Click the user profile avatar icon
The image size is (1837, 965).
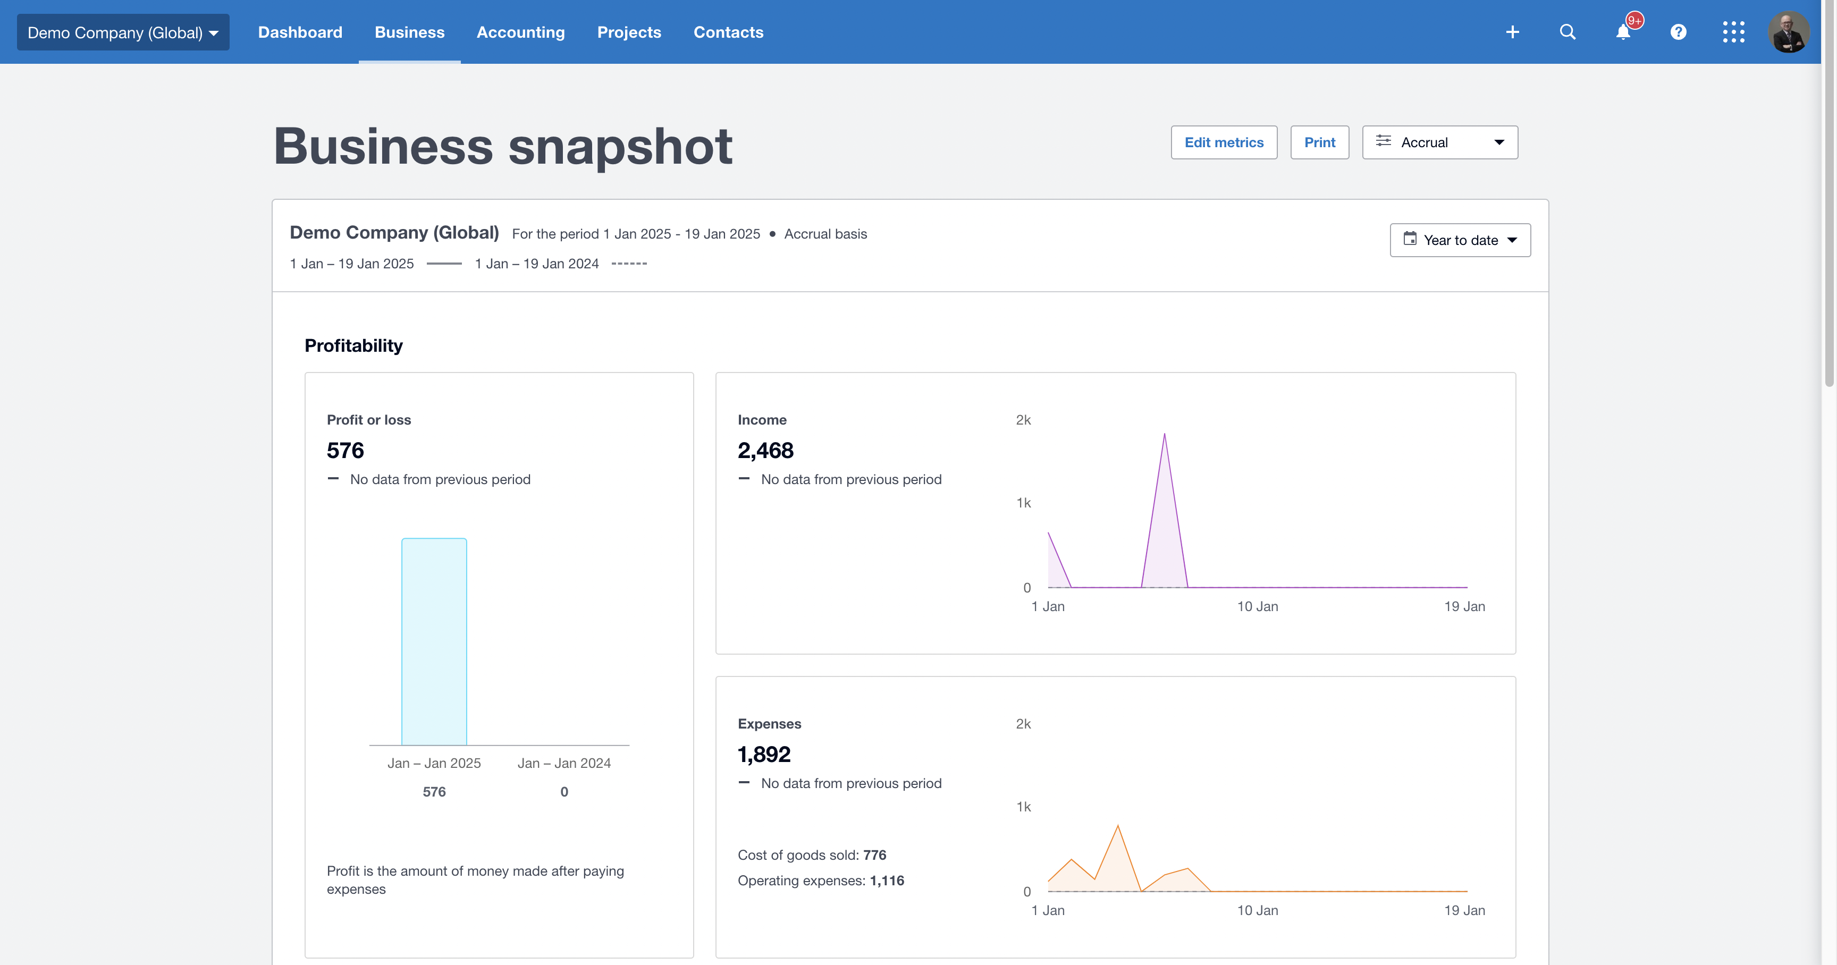click(1787, 31)
